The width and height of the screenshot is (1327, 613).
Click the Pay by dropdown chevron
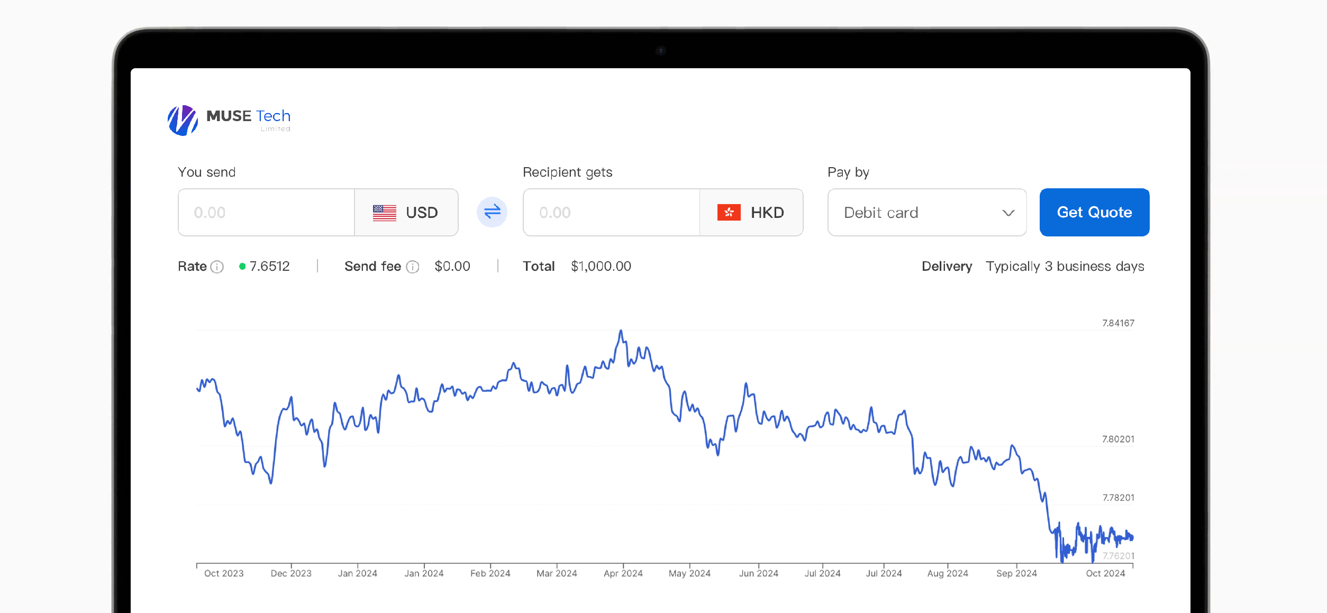[1008, 213]
